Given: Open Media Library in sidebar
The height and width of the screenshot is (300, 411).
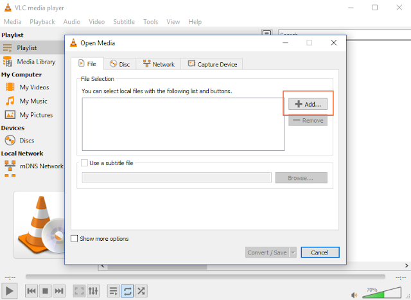Looking at the screenshot, I should (32, 62).
